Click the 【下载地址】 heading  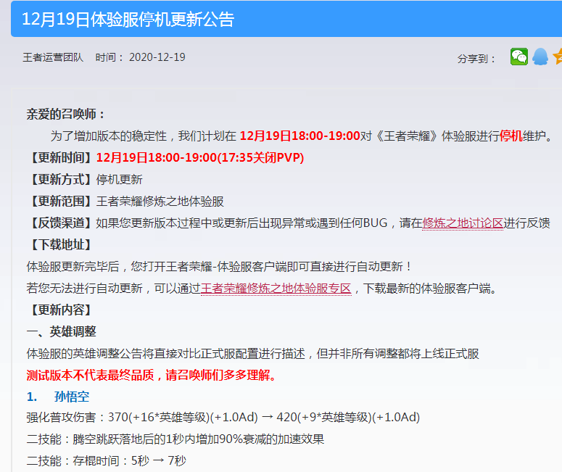(62, 245)
